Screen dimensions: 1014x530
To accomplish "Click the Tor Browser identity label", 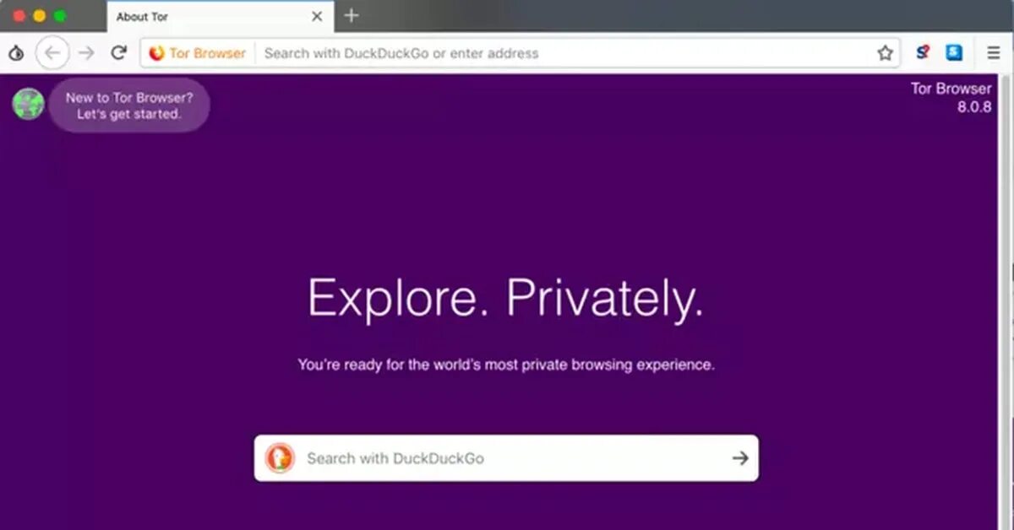I will pyautogui.click(x=207, y=53).
